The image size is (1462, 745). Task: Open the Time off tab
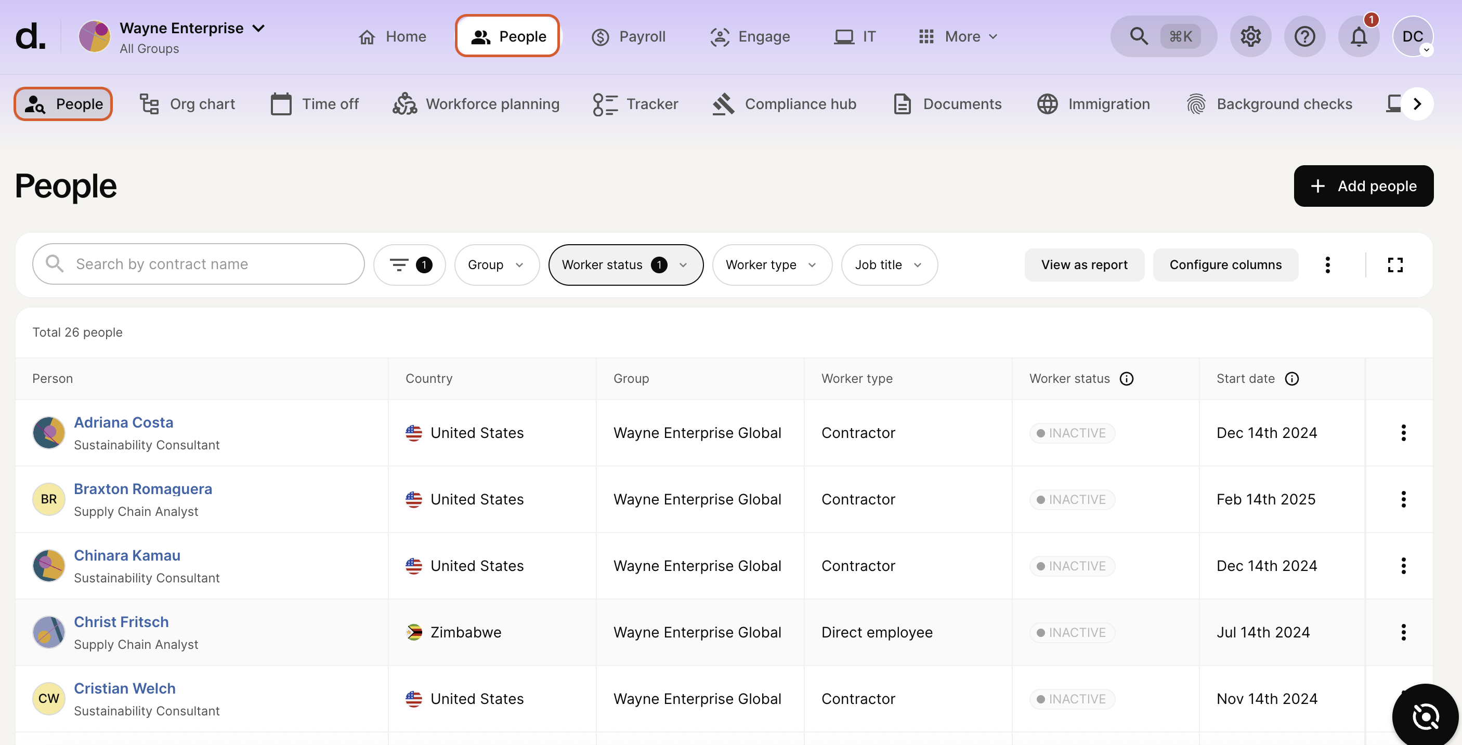click(x=315, y=104)
